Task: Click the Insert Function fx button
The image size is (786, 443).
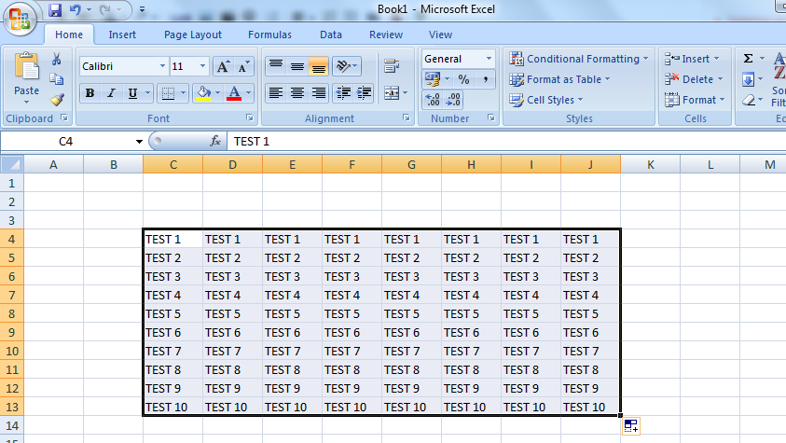Action: point(215,142)
